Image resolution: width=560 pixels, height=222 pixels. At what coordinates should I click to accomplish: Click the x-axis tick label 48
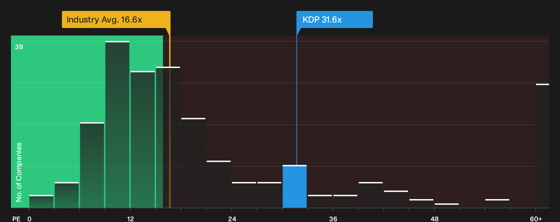click(434, 219)
